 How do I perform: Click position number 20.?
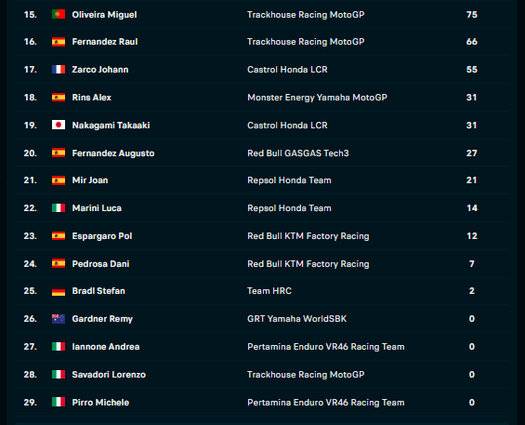[30, 153]
